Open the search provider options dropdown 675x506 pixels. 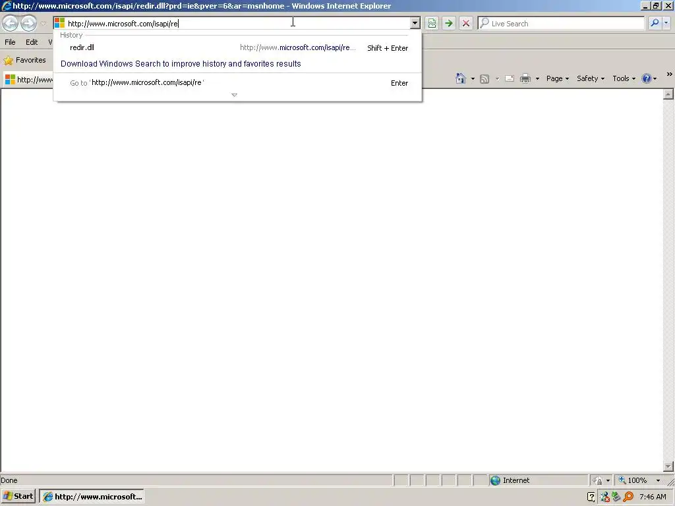tap(666, 23)
